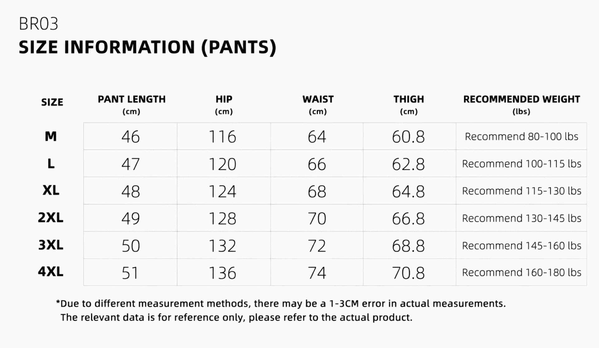Screen dimensions: 599x348
Task: Select the WAIST column header
Action: [318, 104]
